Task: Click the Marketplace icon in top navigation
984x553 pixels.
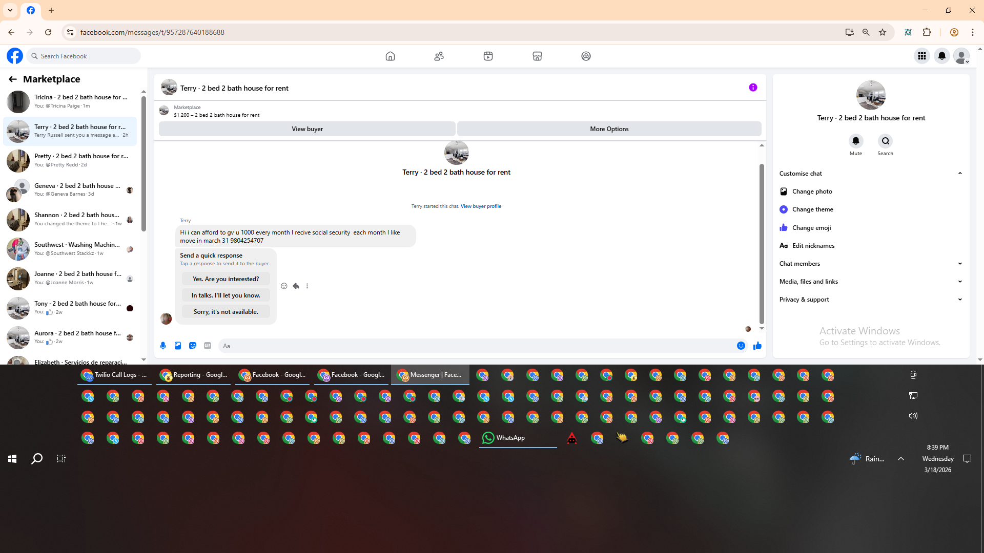Action: click(537, 56)
